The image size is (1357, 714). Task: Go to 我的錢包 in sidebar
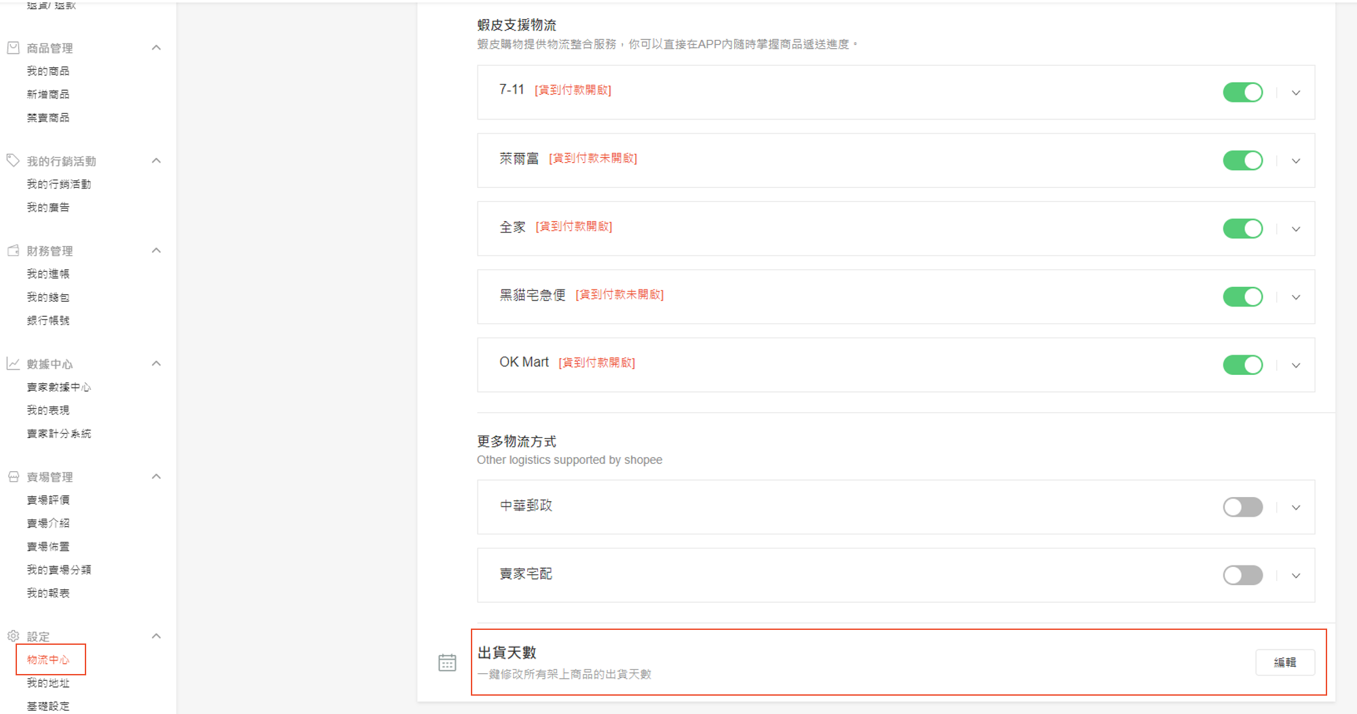click(x=48, y=297)
